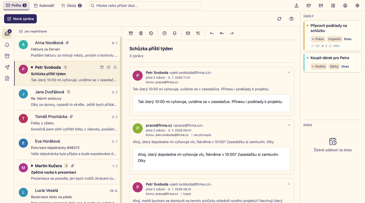Toggle unread dot on Martin Kučera row
This screenshot has width=365, height=203.
pos(32,166)
